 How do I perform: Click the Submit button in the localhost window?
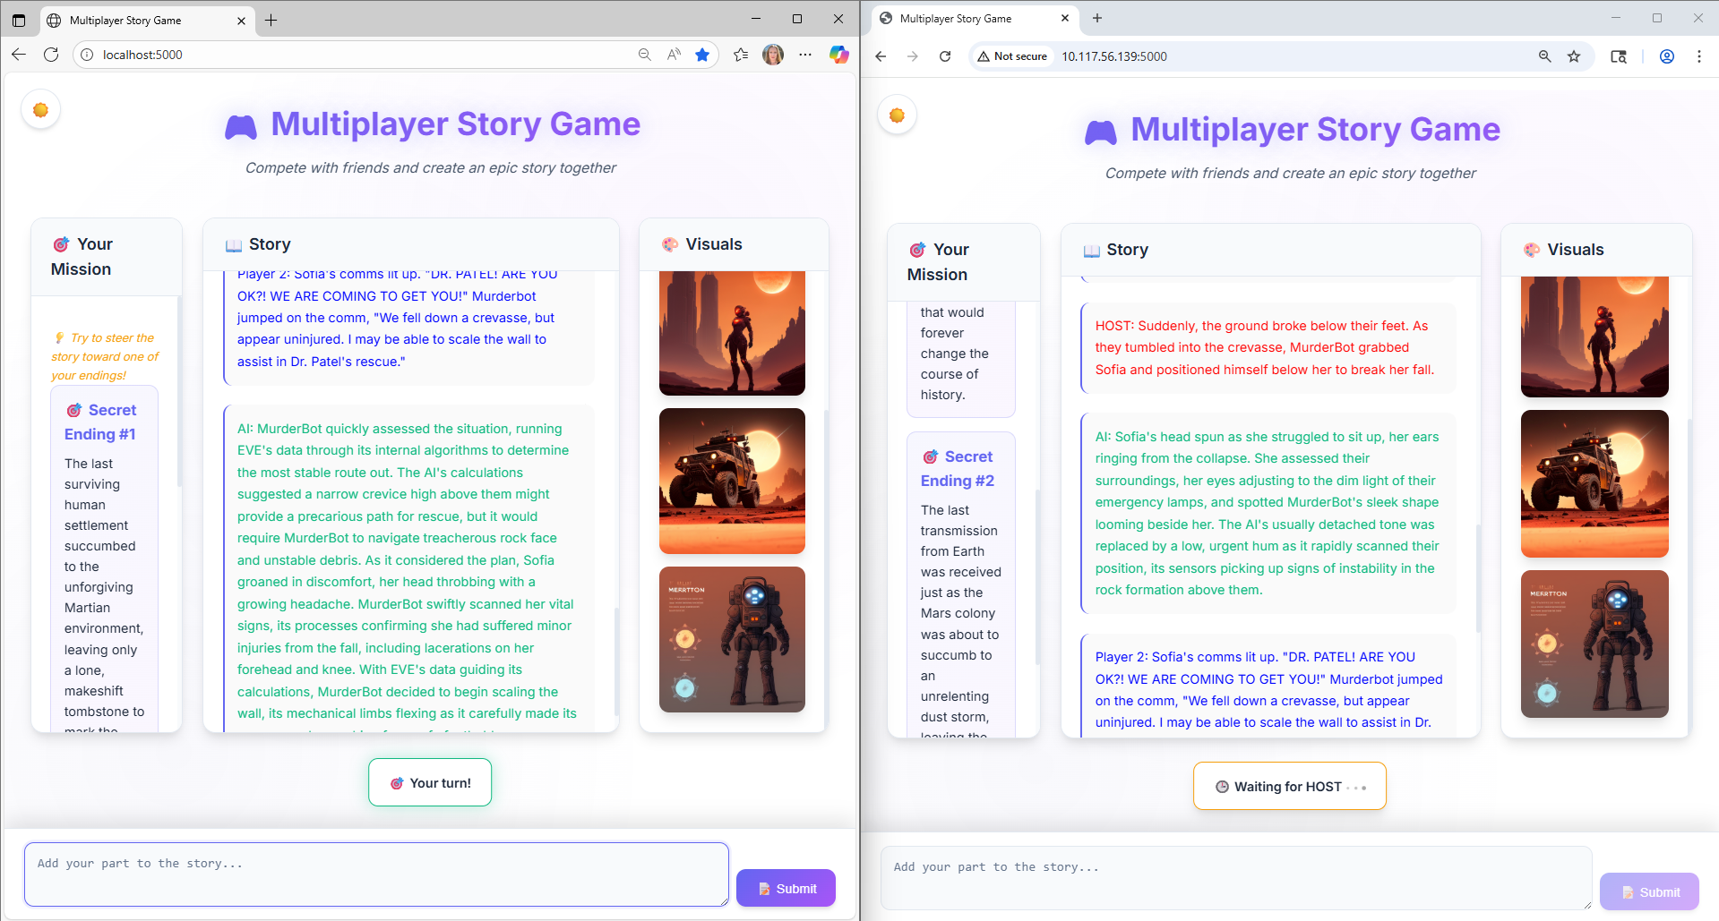[786, 888]
